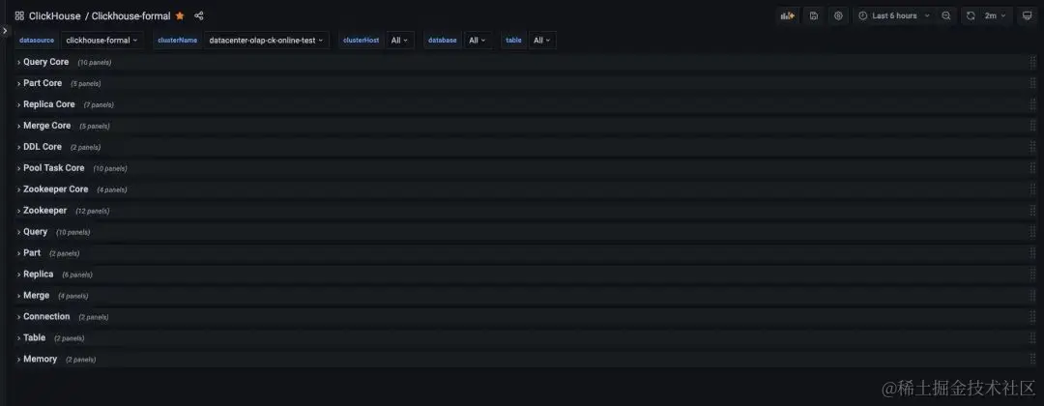The image size is (1044, 406).
Task: Grab the Memory row drag handle
Action: pyautogui.click(x=1032, y=359)
